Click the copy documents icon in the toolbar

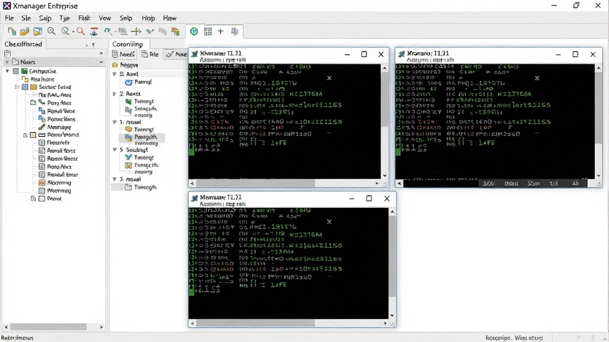point(12,31)
